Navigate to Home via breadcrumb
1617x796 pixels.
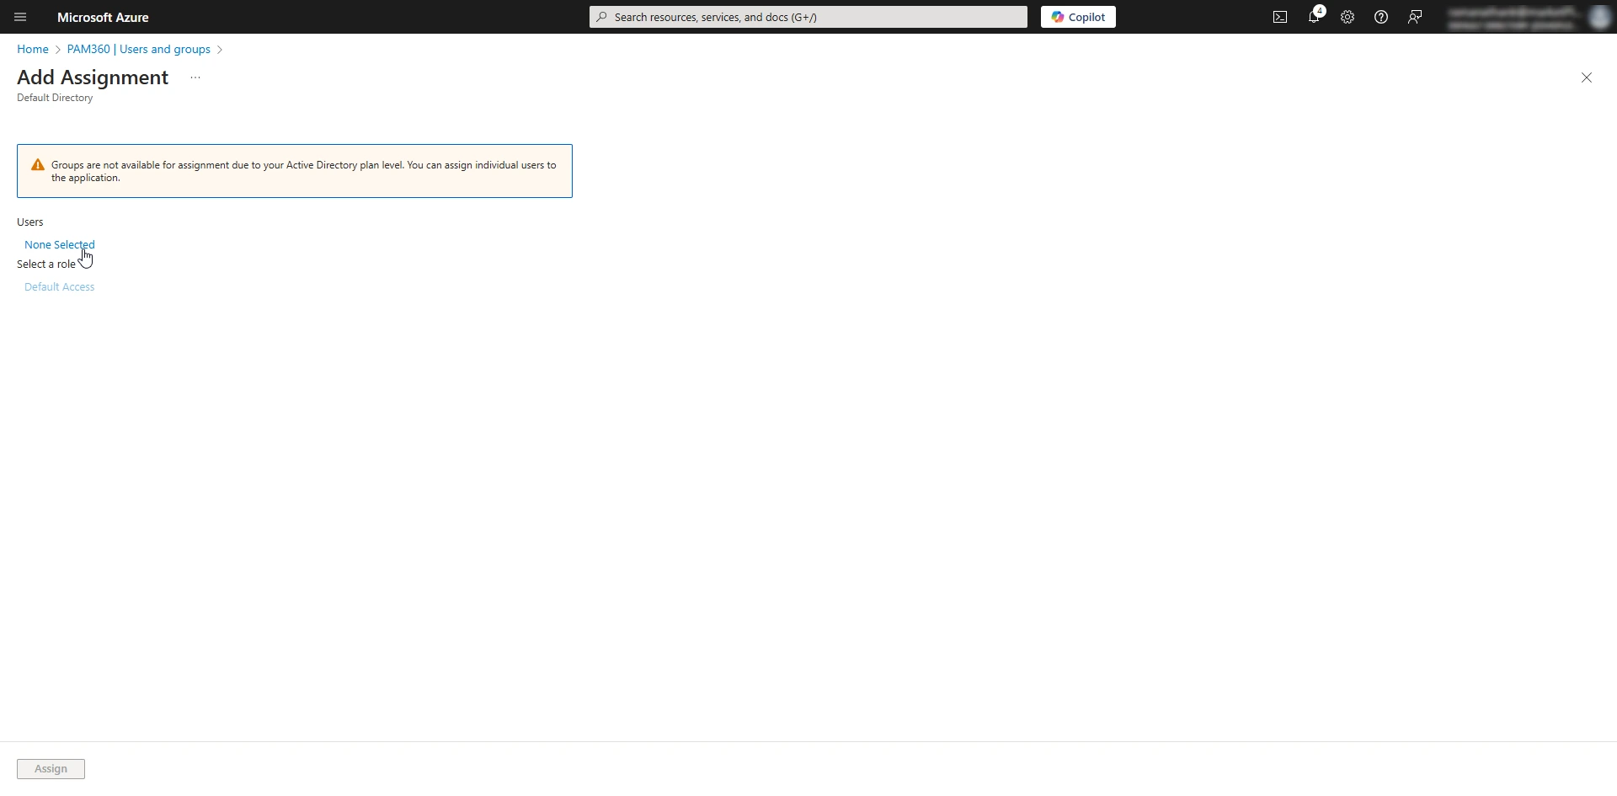31,49
